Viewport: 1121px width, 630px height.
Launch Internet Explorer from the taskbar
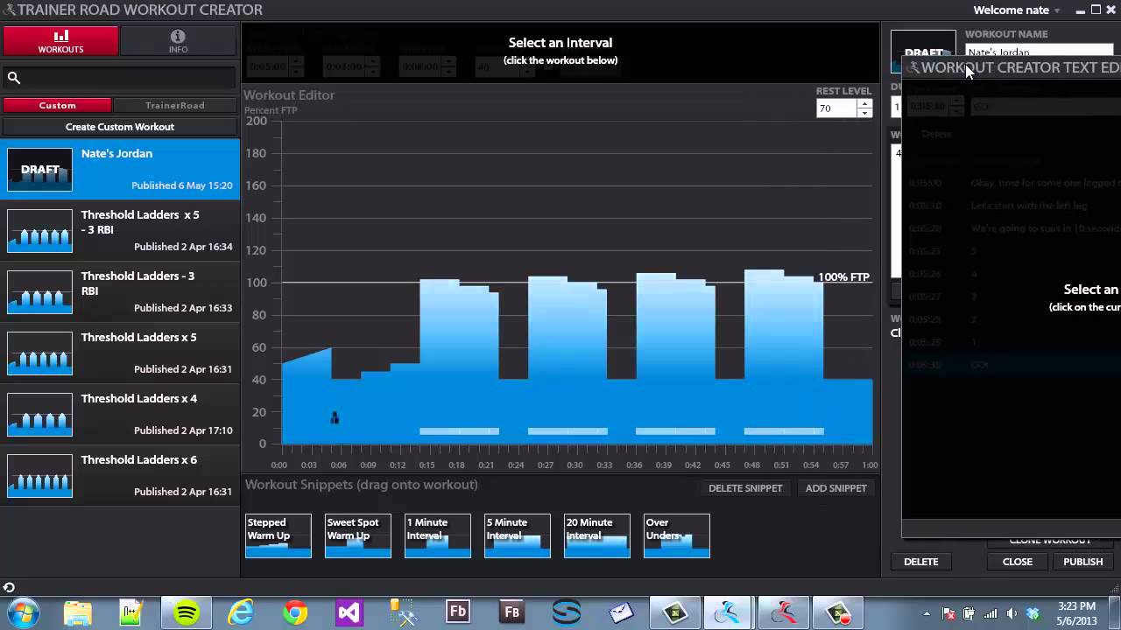point(241,612)
